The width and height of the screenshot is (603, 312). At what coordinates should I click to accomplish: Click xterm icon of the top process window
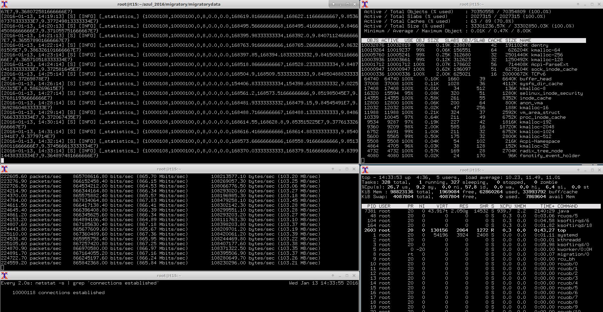(365, 170)
